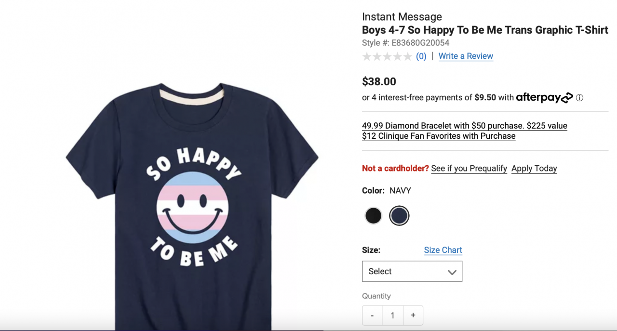Click the review count (0) link

[x=421, y=56]
